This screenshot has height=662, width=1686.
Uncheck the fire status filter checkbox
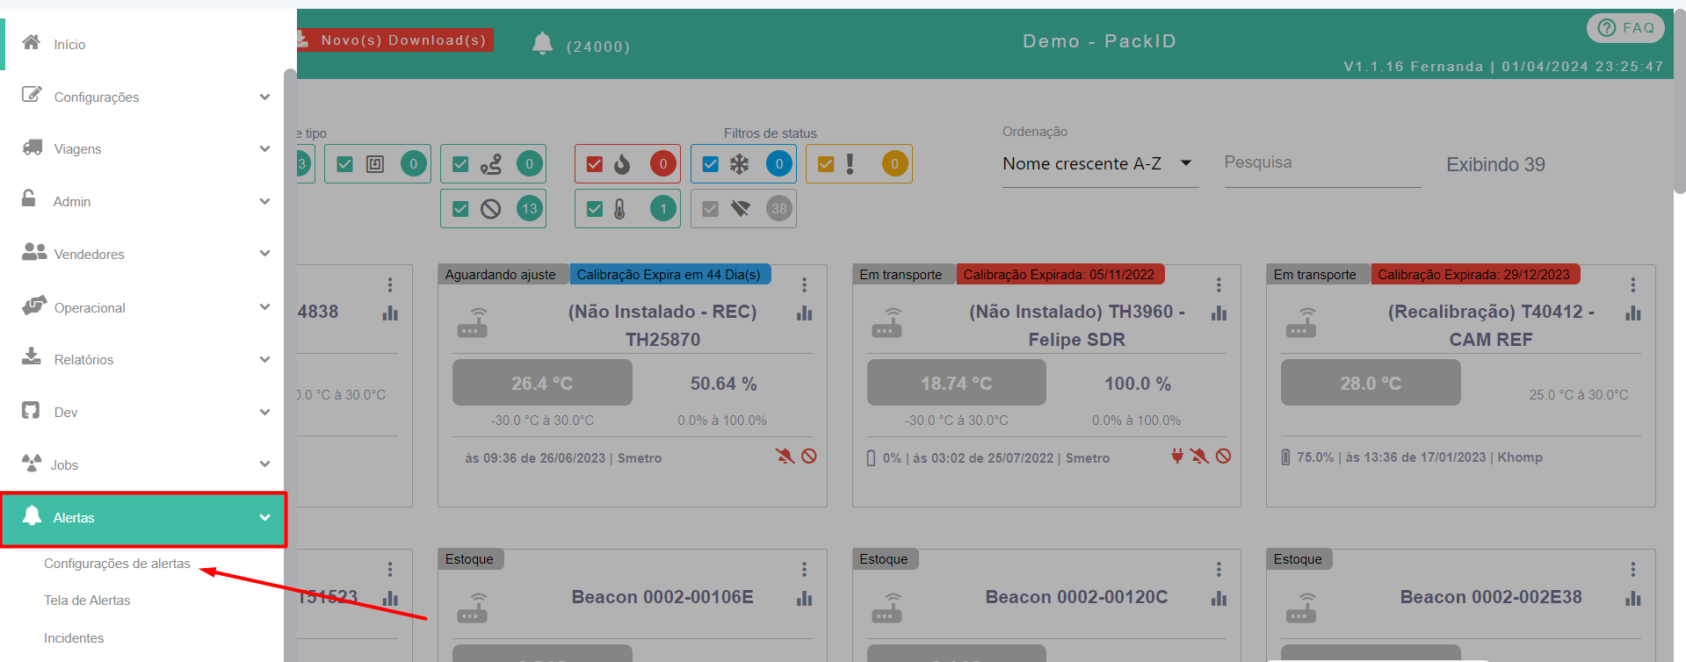pyautogui.click(x=595, y=164)
